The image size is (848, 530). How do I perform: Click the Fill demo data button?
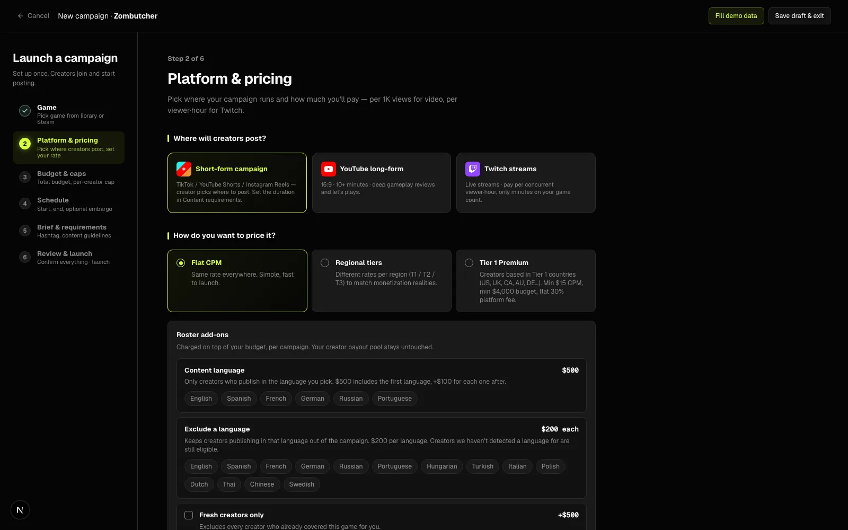pos(736,16)
